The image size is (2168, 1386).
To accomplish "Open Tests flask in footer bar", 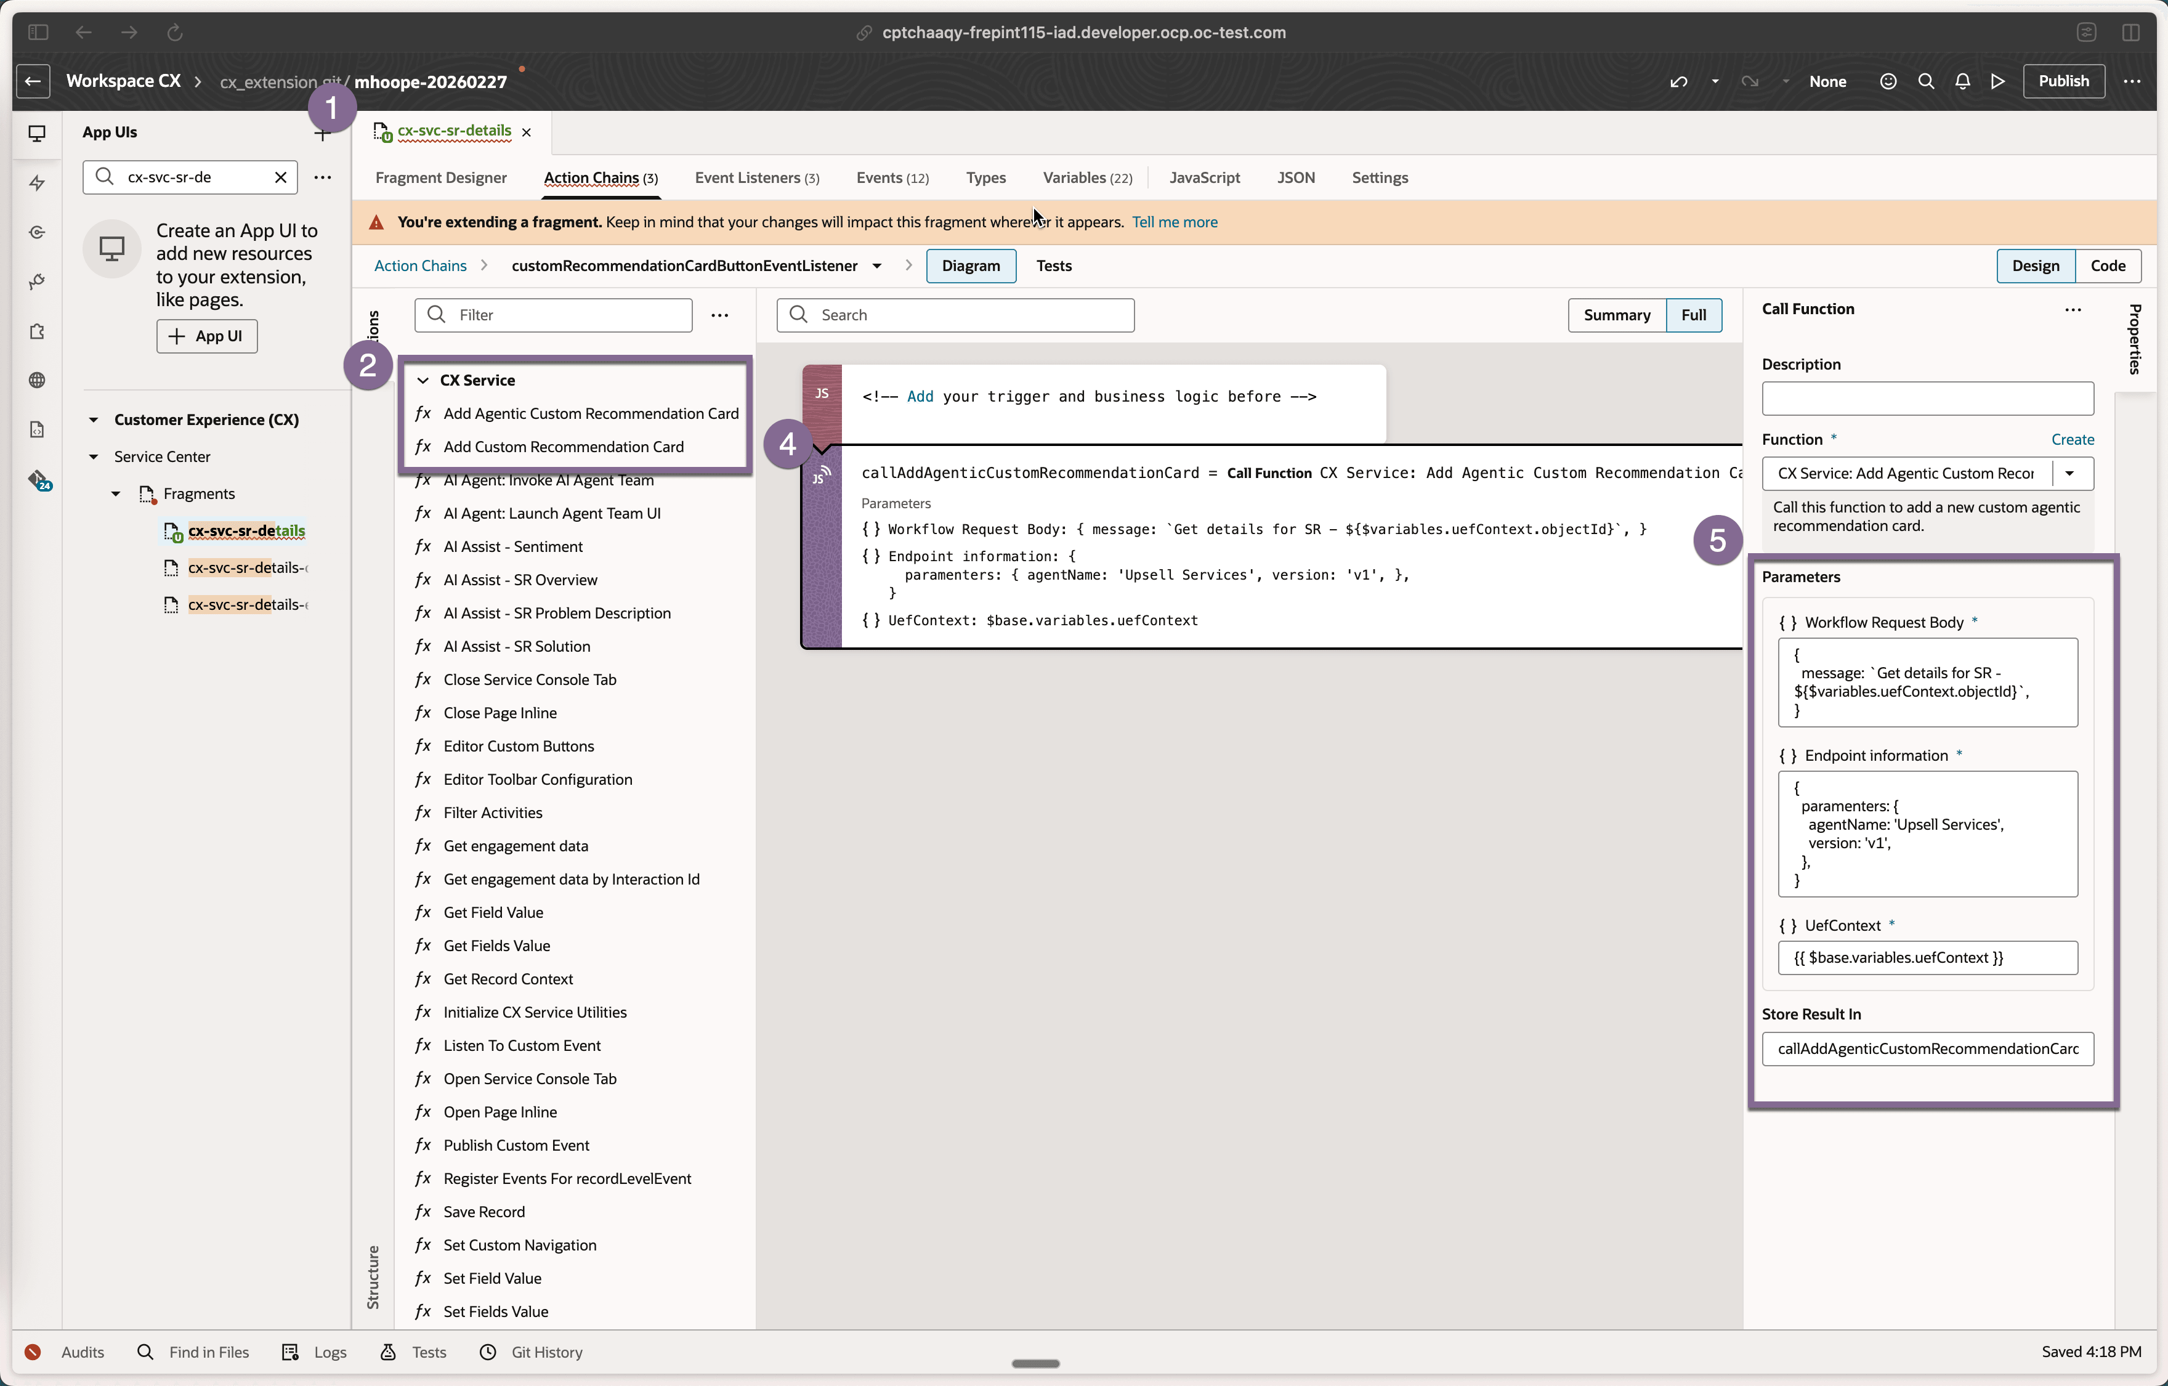I will (413, 1352).
